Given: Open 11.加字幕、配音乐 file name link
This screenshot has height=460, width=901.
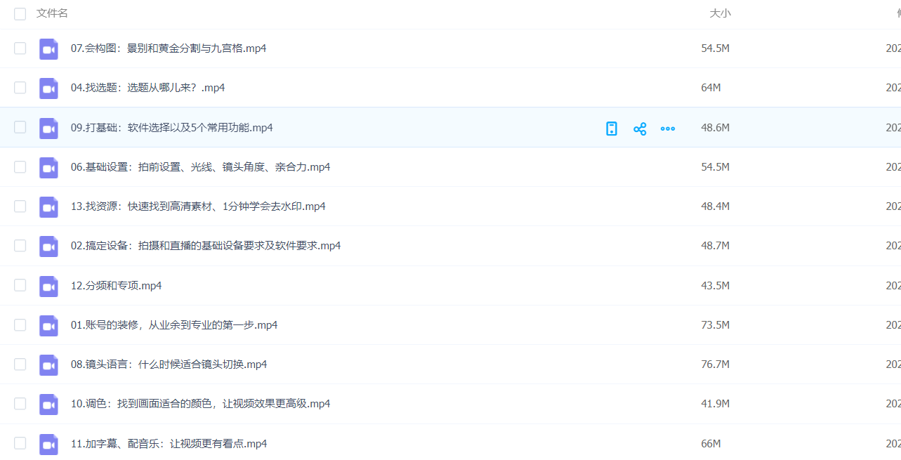Looking at the screenshot, I should tap(169, 444).
